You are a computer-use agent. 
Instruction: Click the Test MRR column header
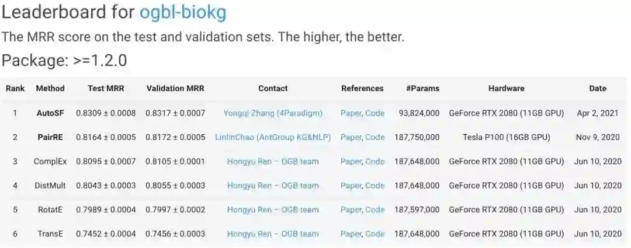click(x=105, y=89)
